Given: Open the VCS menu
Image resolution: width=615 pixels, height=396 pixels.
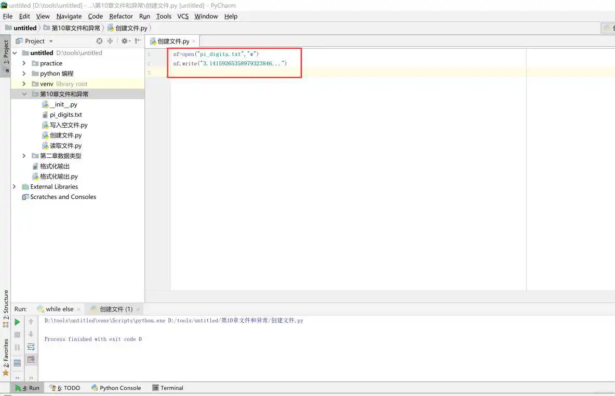Looking at the screenshot, I should click(183, 16).
